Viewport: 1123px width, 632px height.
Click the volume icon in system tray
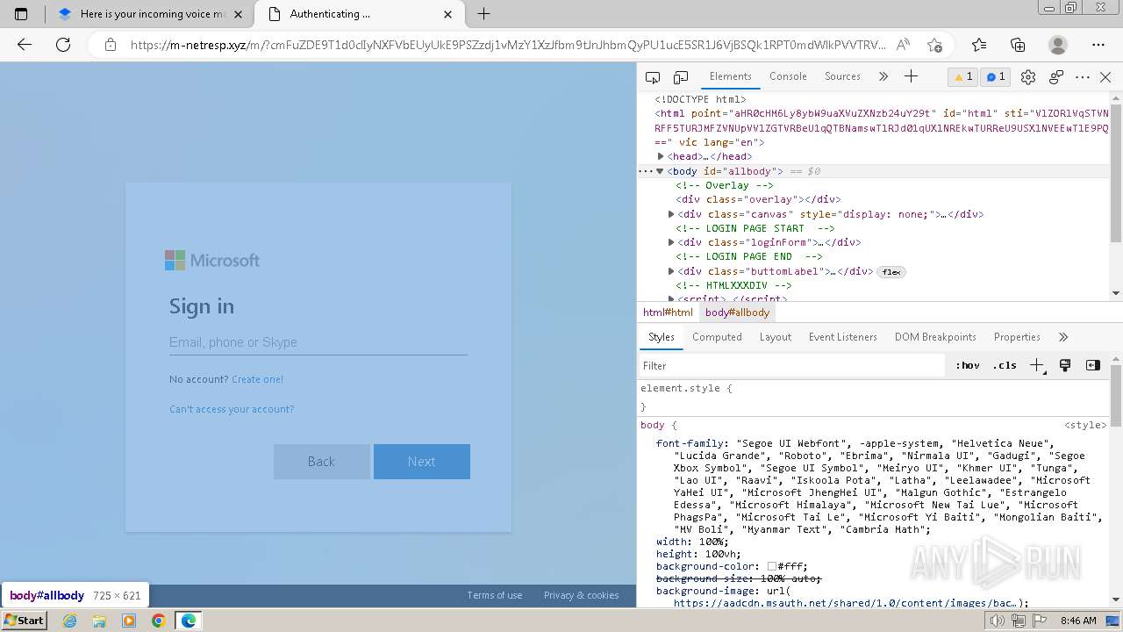click(998, 621)
